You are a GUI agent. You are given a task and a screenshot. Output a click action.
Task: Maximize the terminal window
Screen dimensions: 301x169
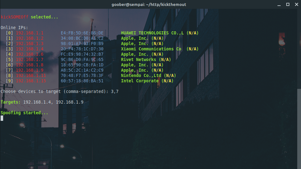tap(288, 4)
